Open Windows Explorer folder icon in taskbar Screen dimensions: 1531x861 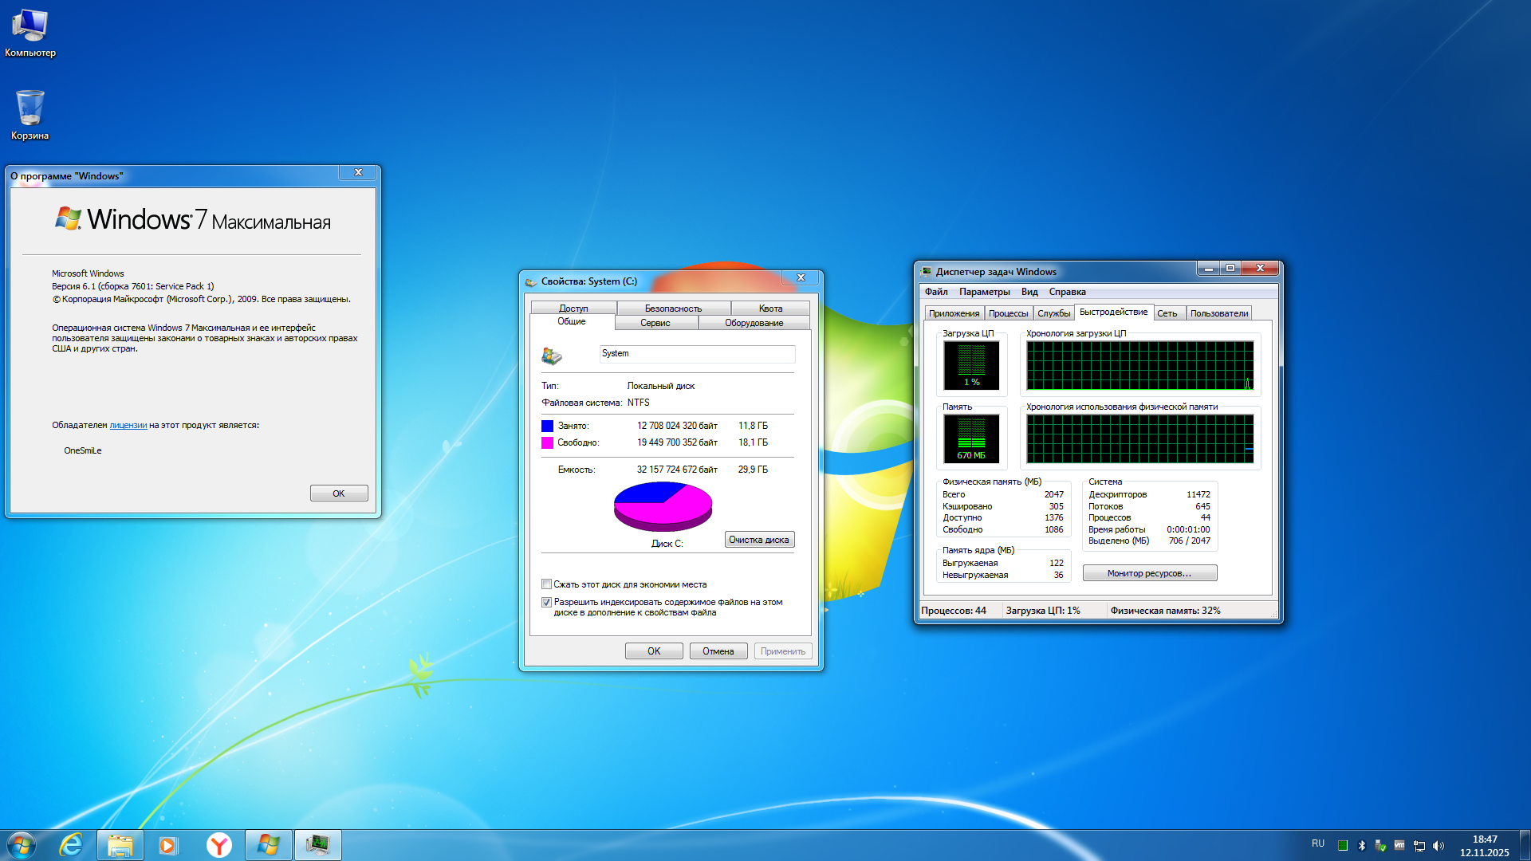tap(120, 845)
